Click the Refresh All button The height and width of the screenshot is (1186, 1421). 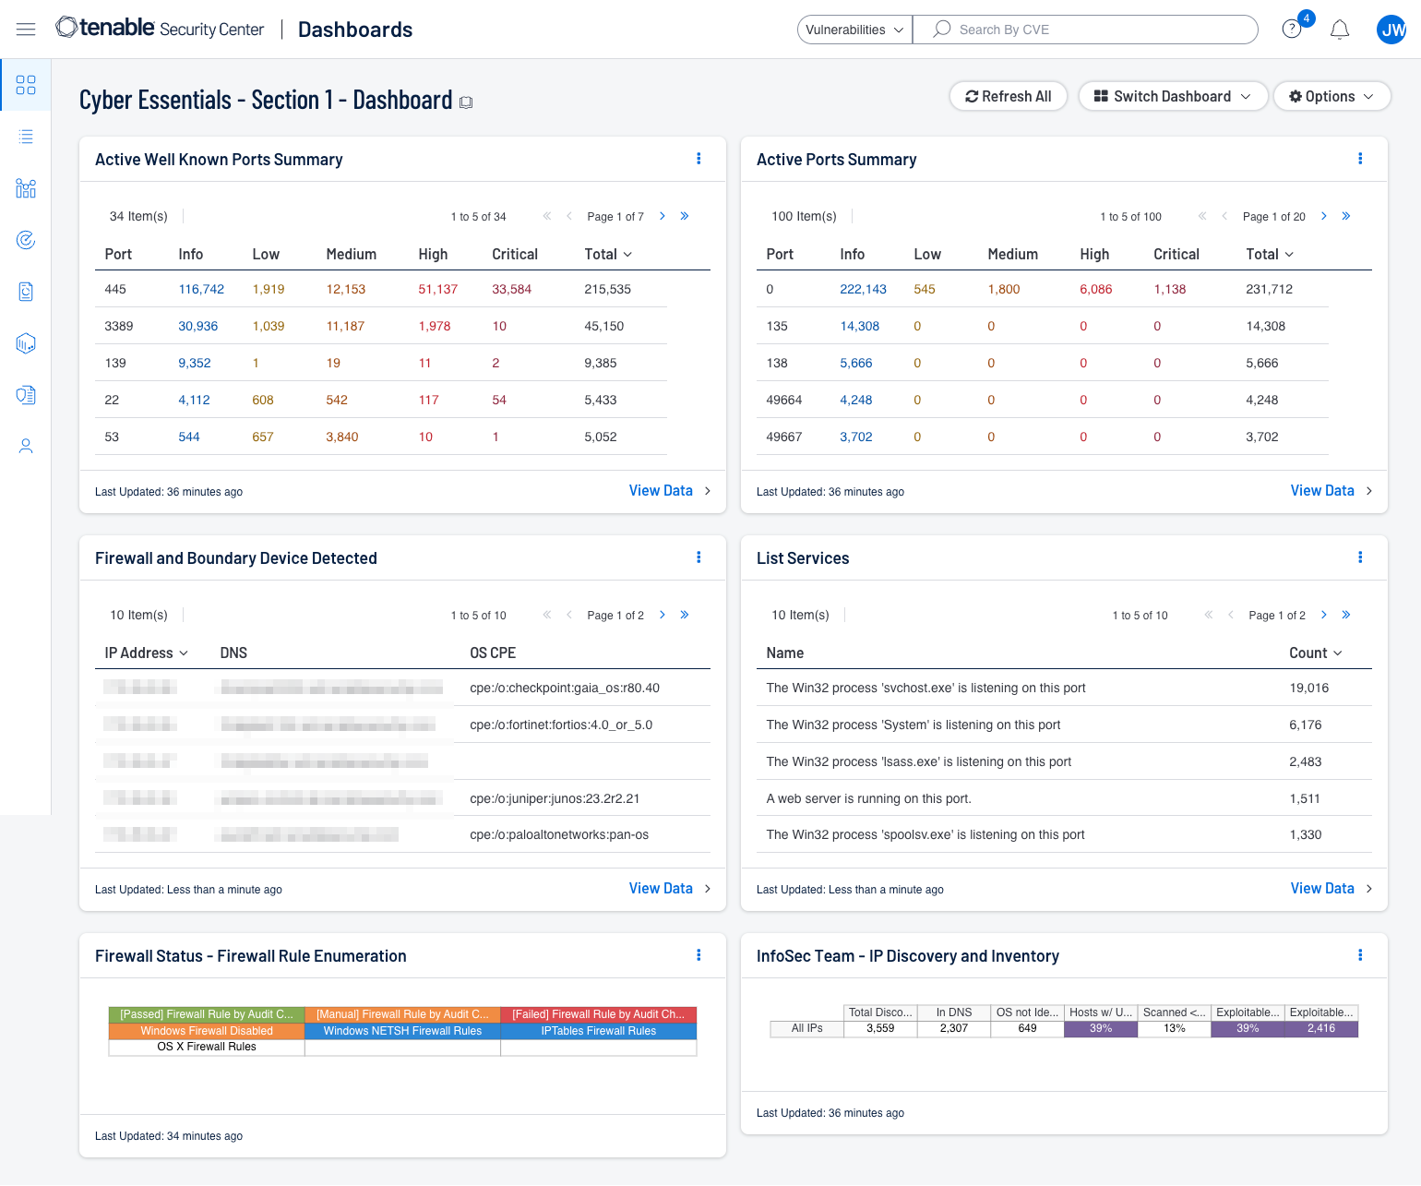1008,96
